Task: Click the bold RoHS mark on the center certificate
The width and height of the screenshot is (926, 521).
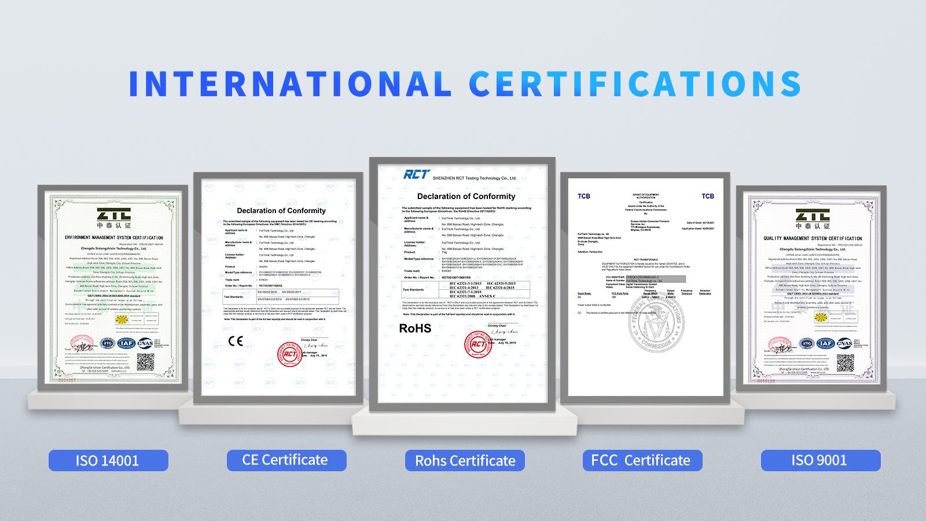Action: 415,328
